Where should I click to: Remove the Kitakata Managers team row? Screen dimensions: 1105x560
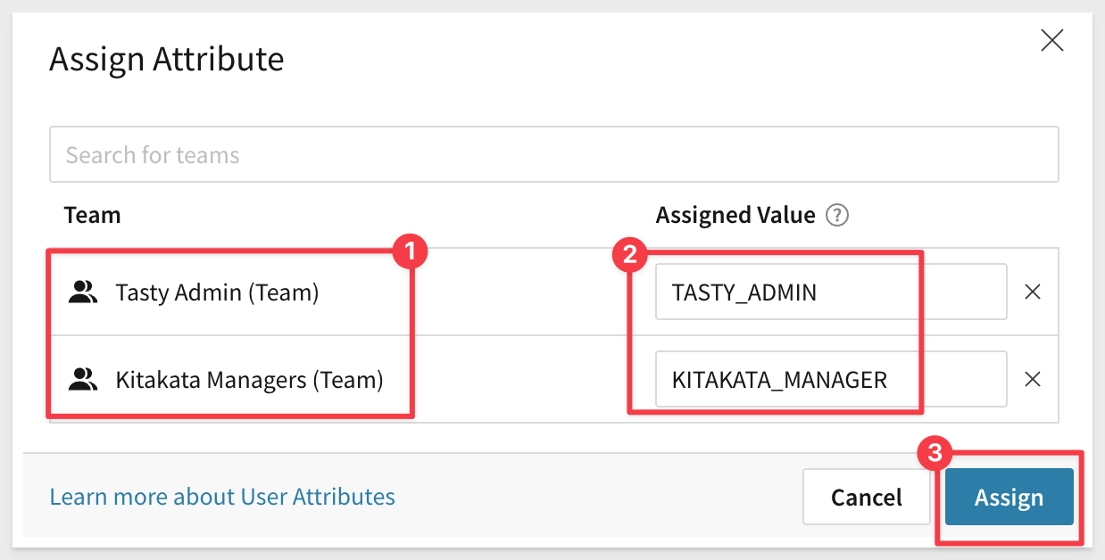1033,379
